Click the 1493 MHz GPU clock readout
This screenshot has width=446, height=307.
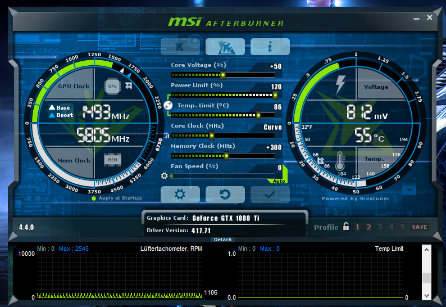[x=106, y=112]
